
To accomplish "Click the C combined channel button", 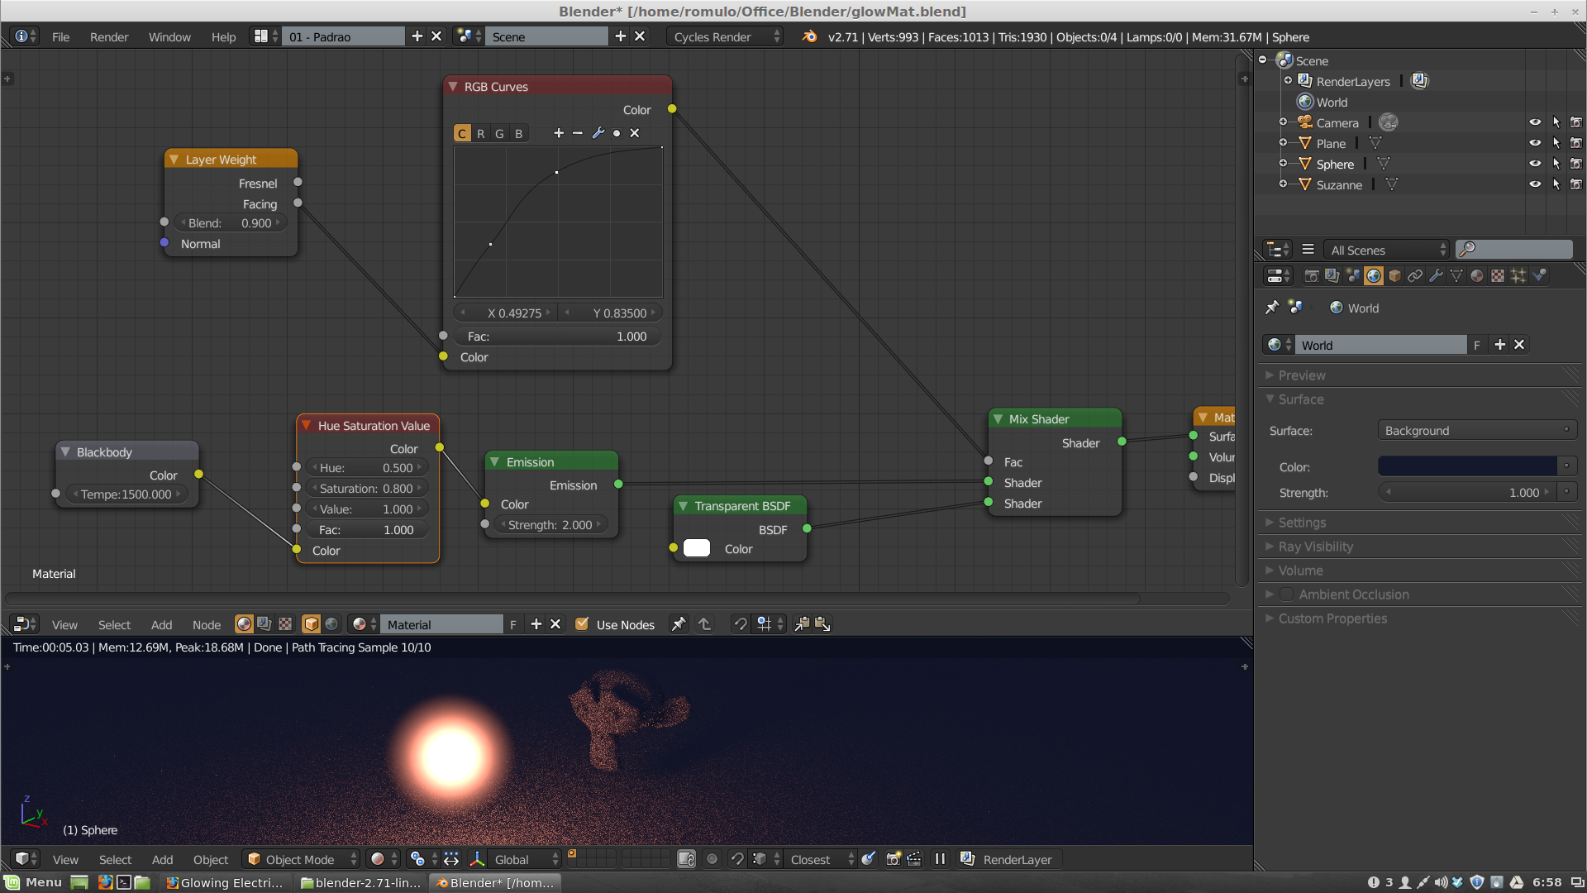I will [x=462, y=133].
